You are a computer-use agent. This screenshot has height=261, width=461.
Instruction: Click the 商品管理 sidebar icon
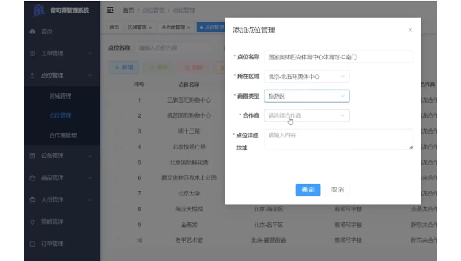pos(32,178)
